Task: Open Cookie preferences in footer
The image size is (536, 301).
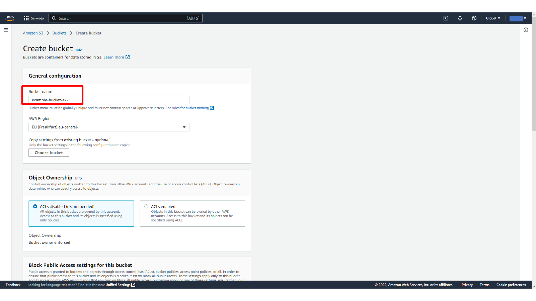Action: click(511, 285)
